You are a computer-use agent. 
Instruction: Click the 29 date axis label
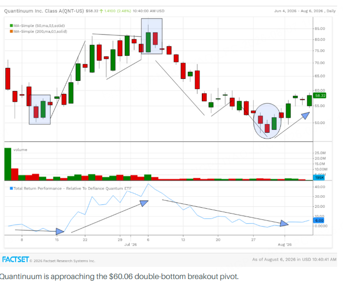(x=120, y=240)
